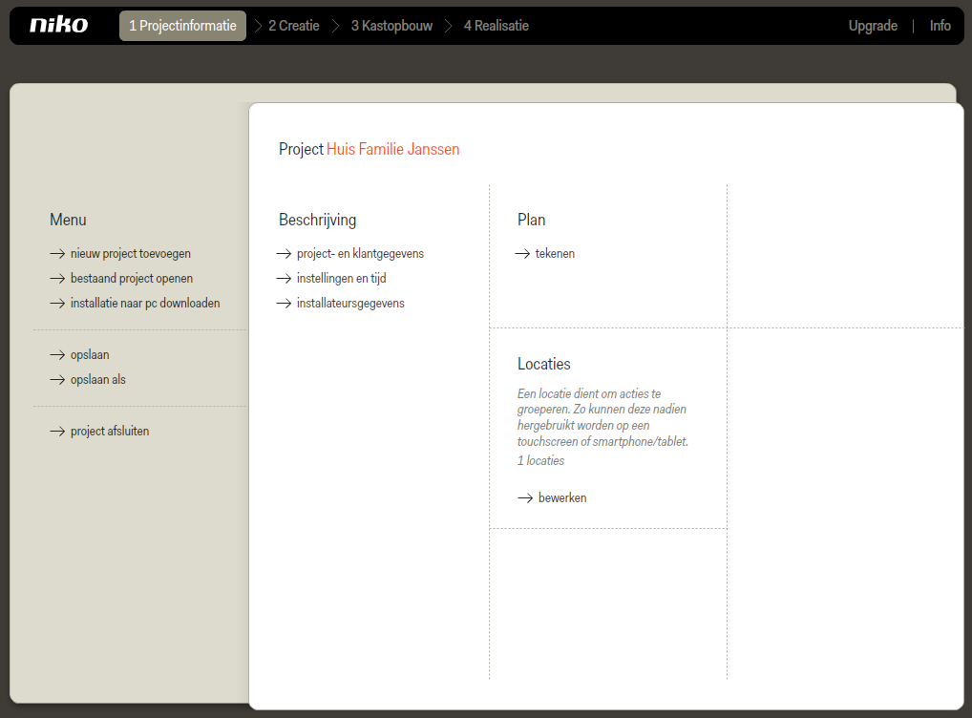Switch to the 2 Creatie step
The width and height of the screenshot is (972, 718).
294,26
